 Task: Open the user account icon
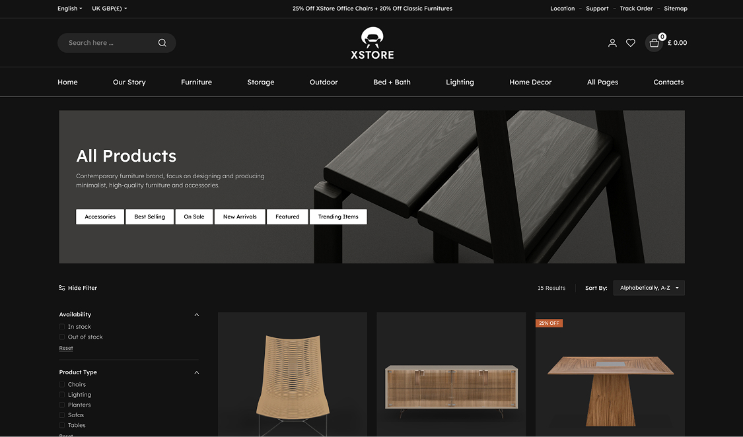pos(612,43)
